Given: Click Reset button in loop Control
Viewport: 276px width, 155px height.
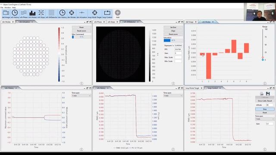Looking at the screenshot, I should 265,112.
